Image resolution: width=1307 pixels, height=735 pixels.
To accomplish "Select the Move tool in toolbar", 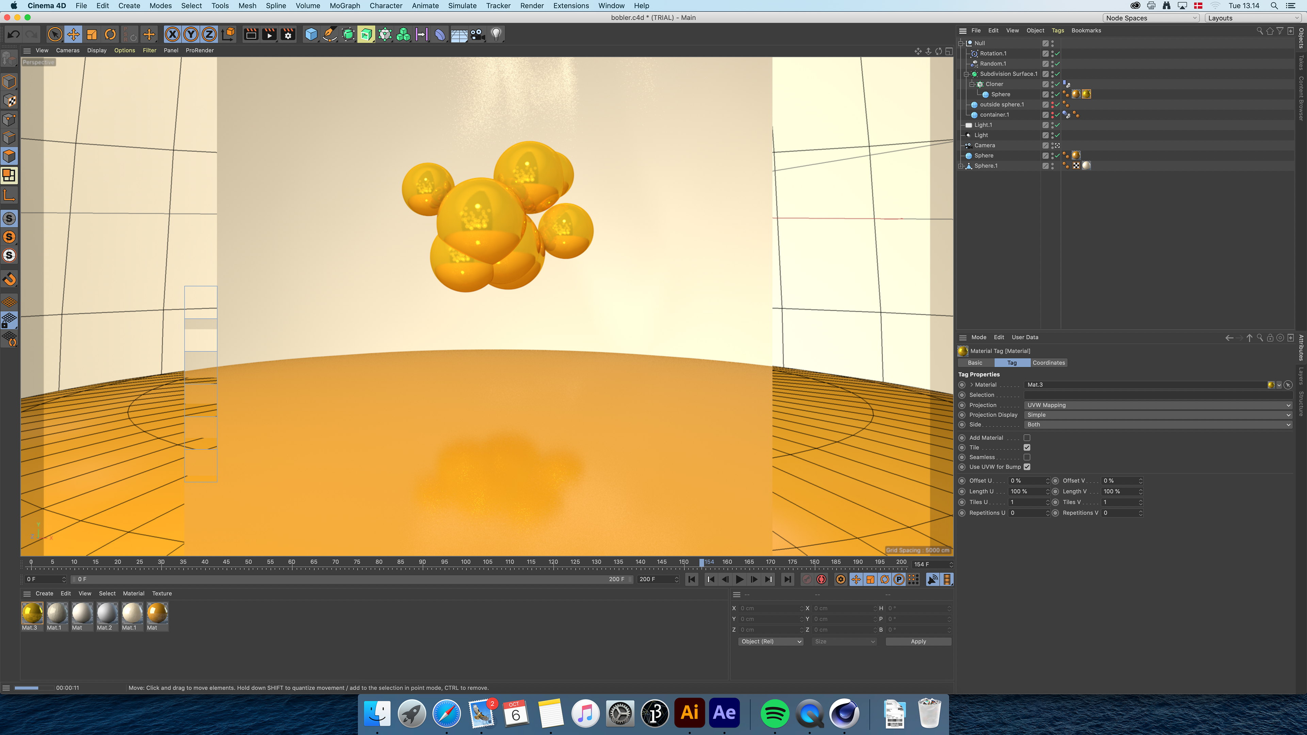I will pos(74,34).
